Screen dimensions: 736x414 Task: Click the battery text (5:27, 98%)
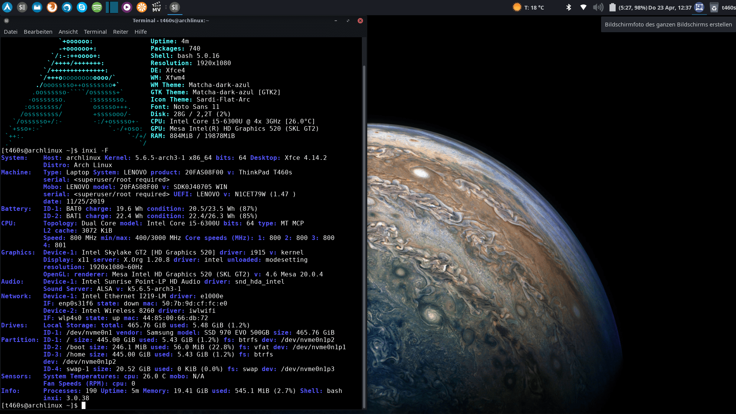tap(632, 8)
